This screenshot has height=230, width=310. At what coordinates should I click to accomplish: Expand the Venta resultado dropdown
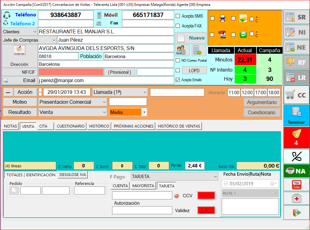pos(104,112)
